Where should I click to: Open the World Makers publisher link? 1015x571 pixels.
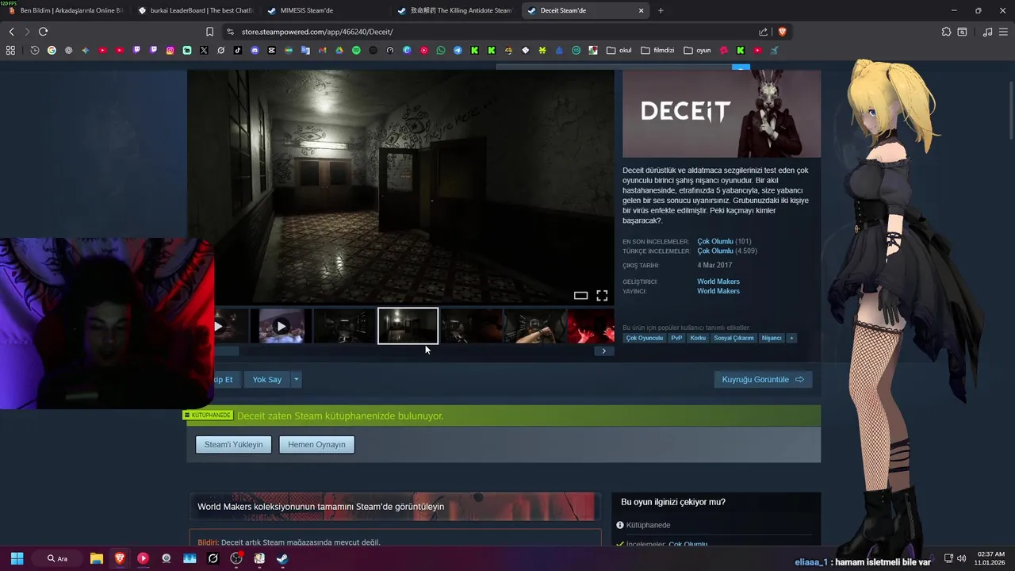tap(718, 291)
